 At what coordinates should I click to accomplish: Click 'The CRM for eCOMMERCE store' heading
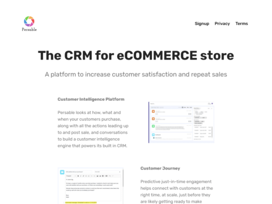[136, 56]
